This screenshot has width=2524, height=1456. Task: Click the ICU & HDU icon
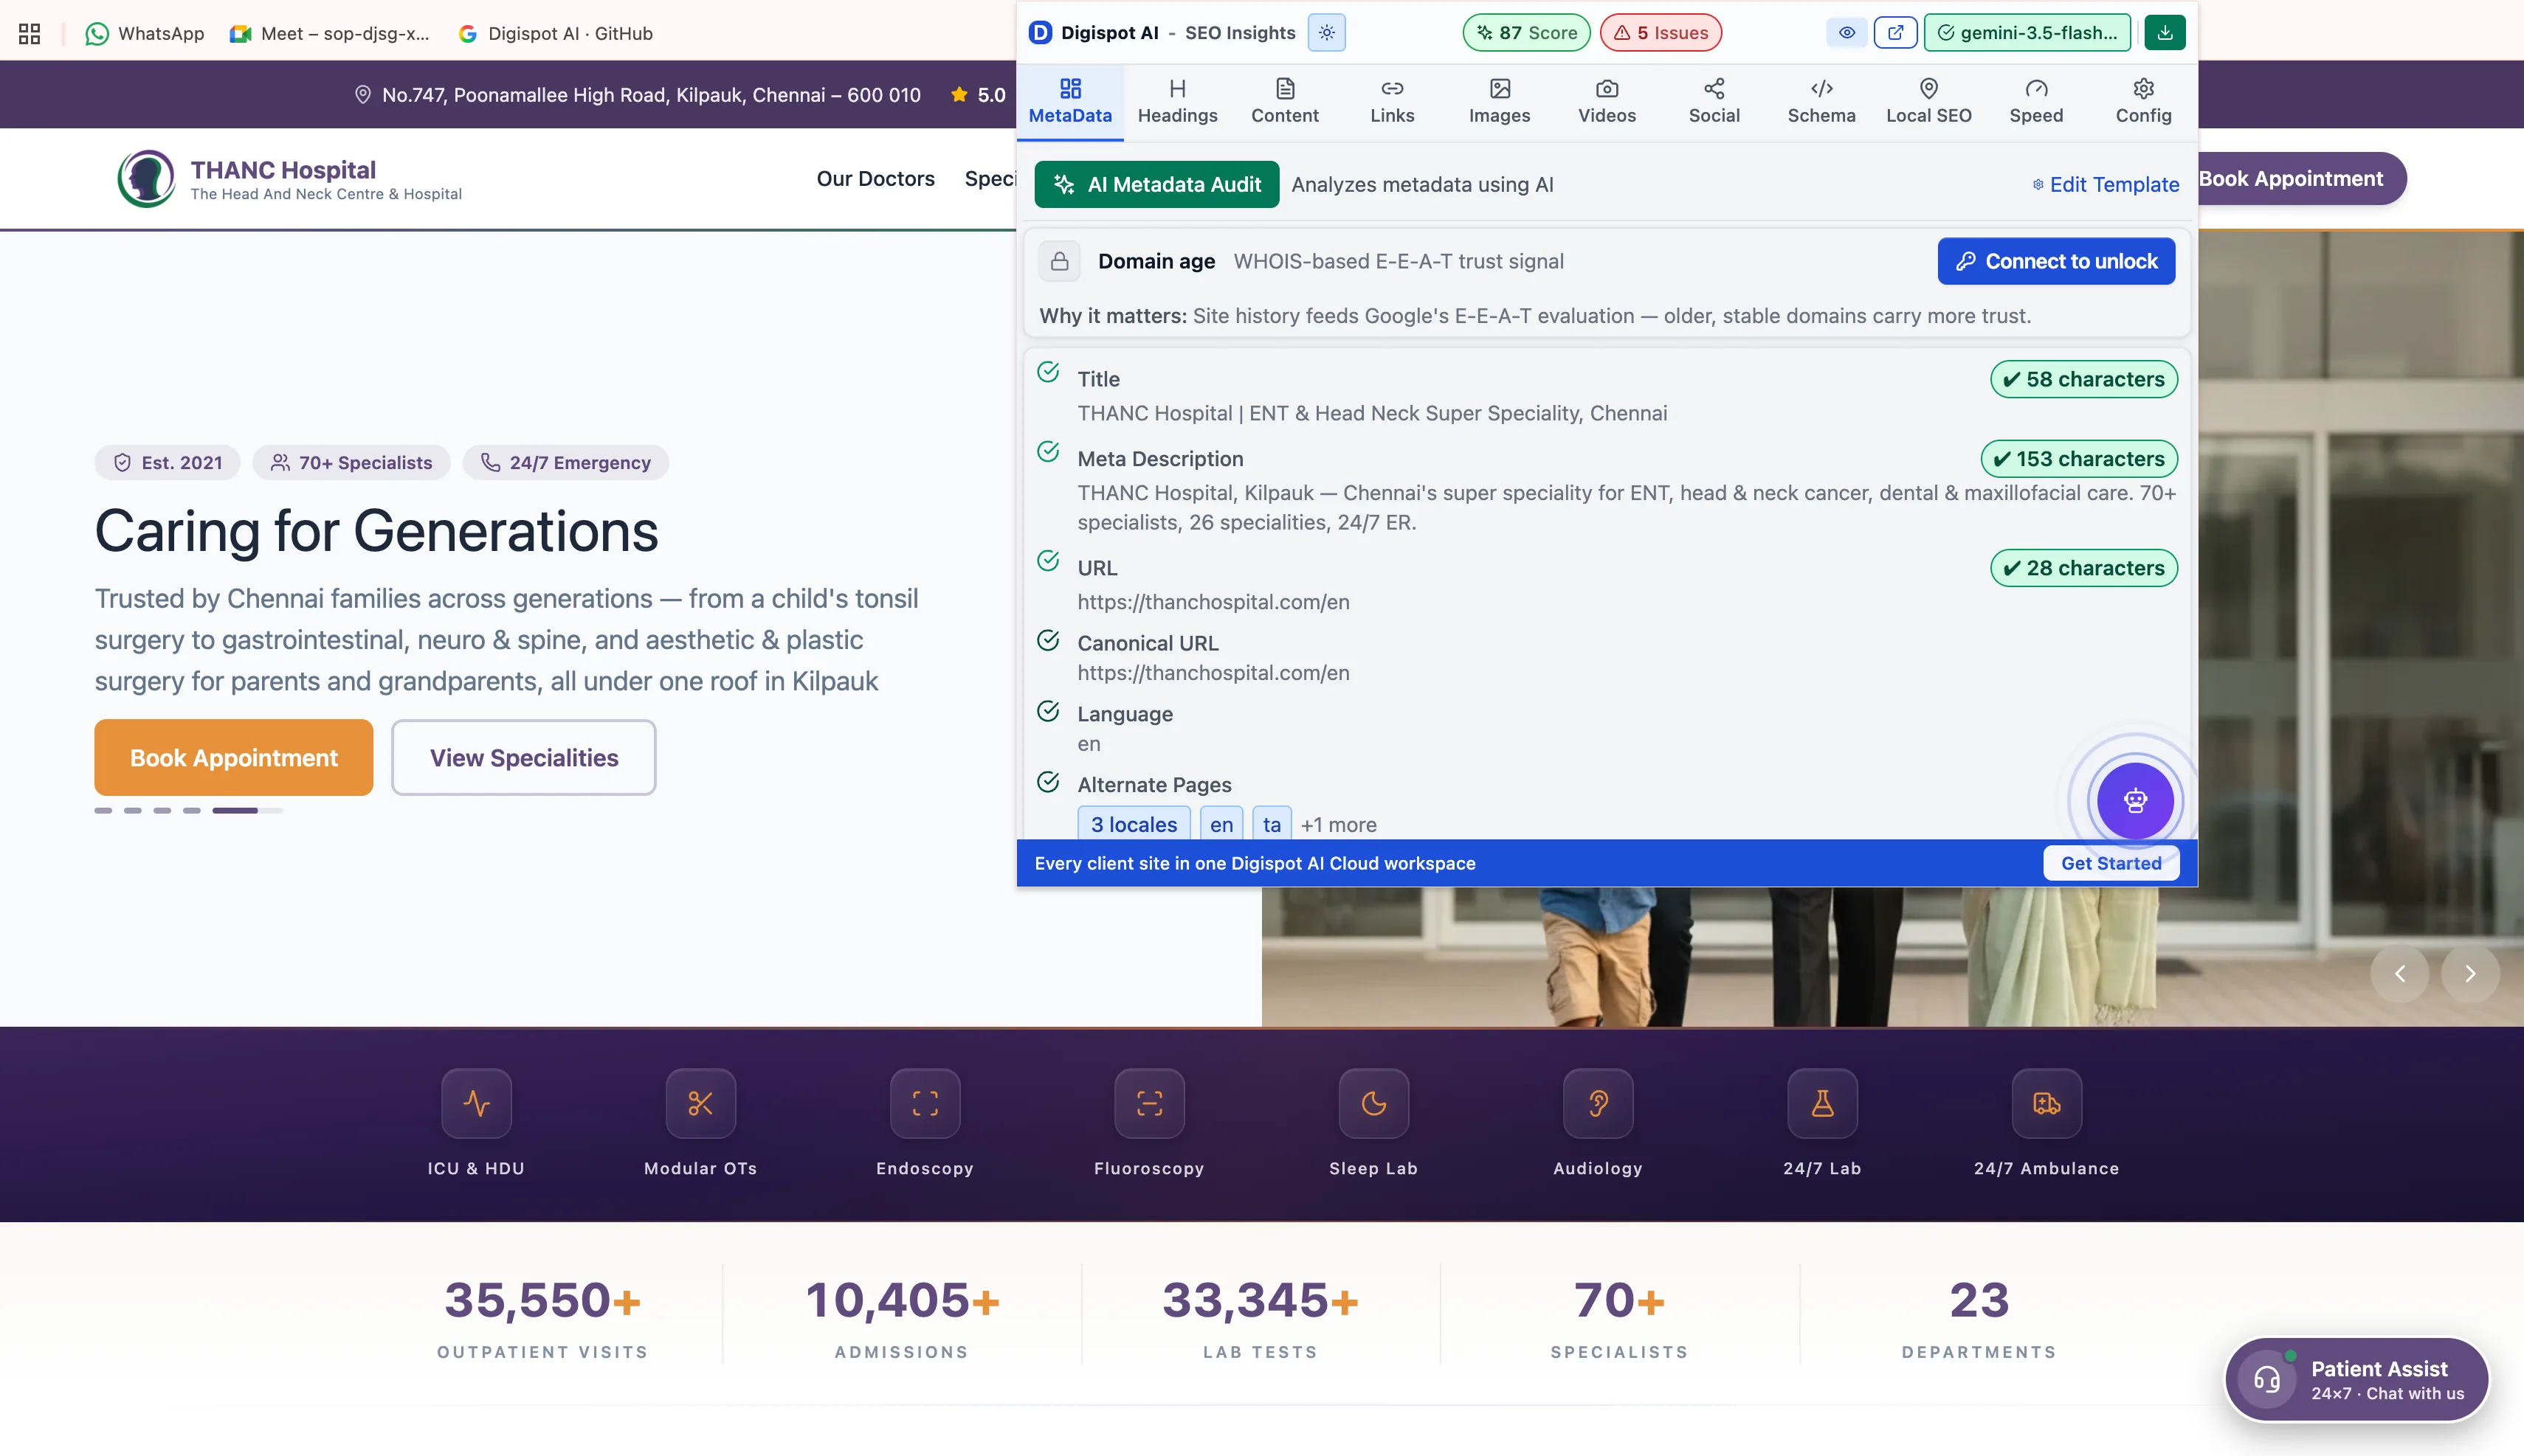(x=476, y=1104)
